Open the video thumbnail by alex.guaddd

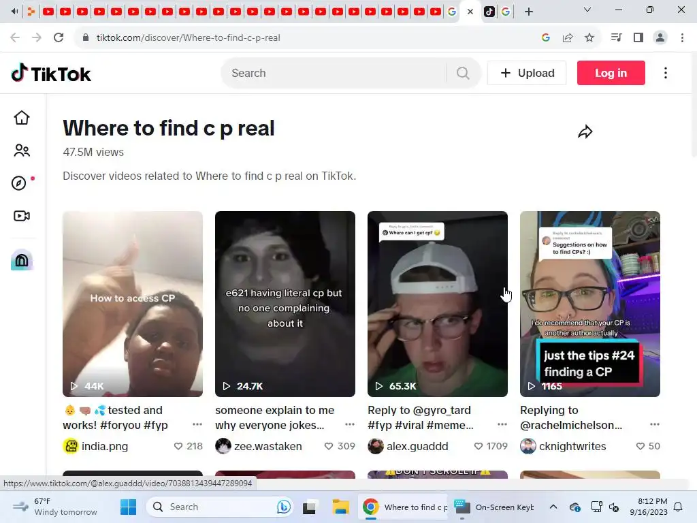[438, 304]
